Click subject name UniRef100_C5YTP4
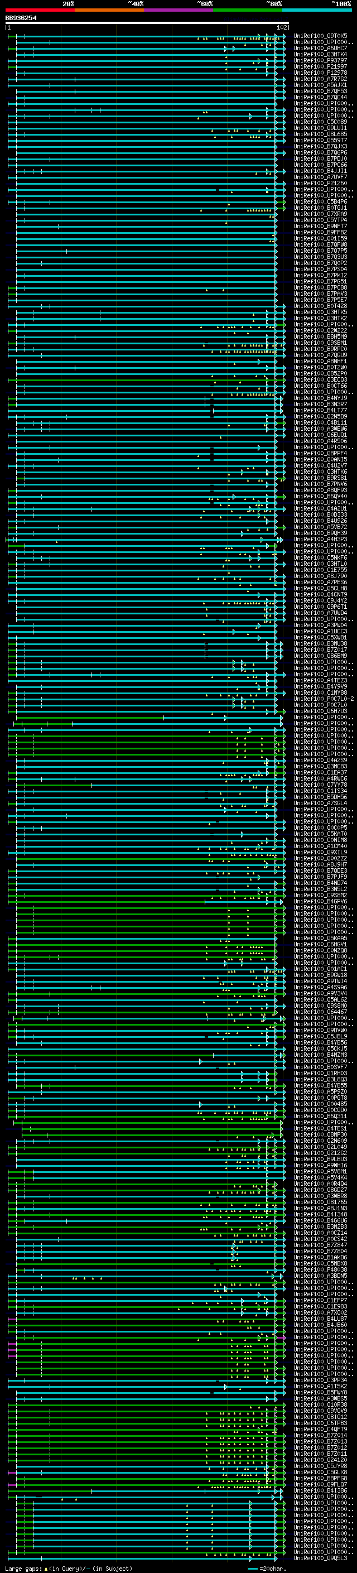 320,220
